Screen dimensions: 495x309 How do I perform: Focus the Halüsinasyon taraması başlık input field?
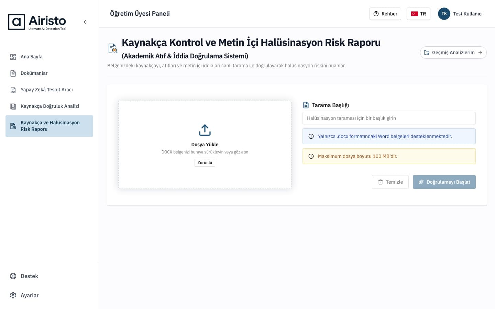pos(389,118)
